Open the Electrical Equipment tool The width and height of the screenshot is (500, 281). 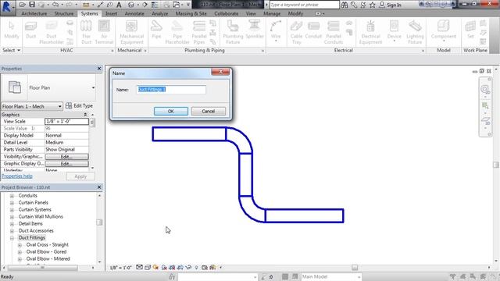pos(370,32)
